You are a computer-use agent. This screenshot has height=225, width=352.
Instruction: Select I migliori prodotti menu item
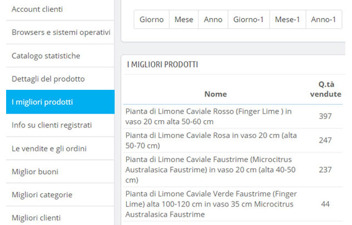click(60, 102)
